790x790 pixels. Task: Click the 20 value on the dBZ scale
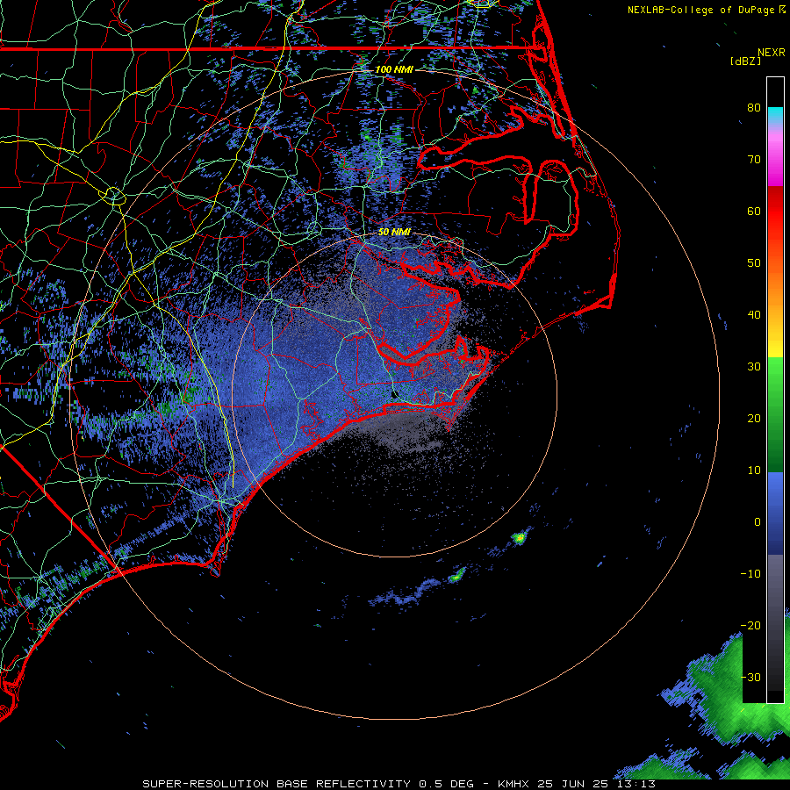(754, 418)
